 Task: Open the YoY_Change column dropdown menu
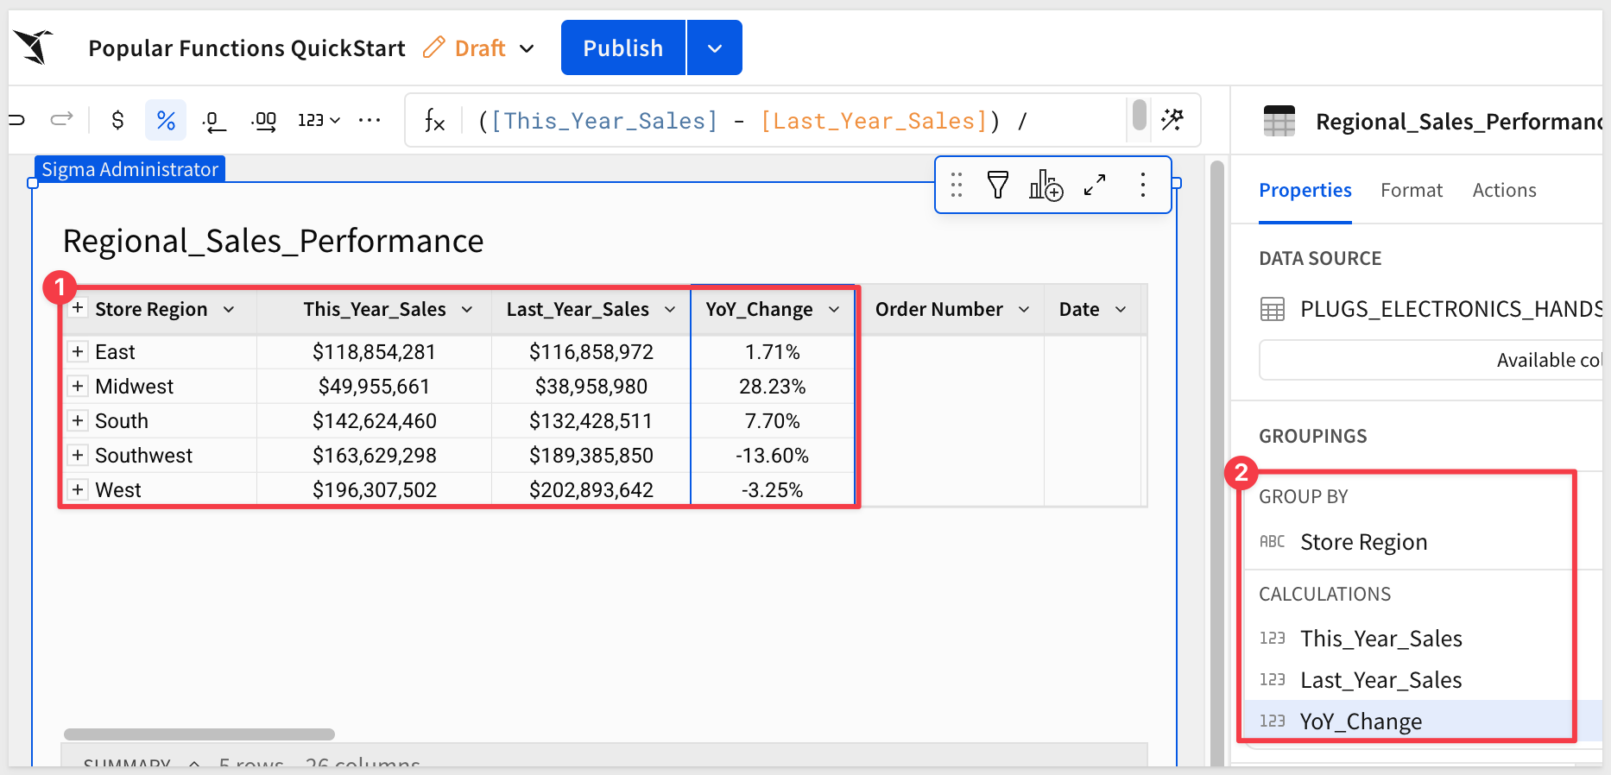coord(834,310)
